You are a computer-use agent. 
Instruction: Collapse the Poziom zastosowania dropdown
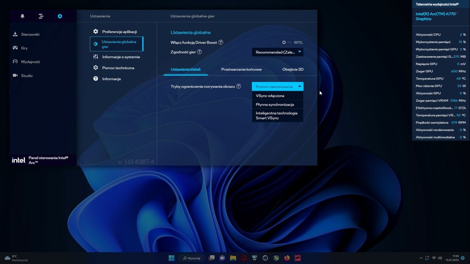[x=278, y=87]
